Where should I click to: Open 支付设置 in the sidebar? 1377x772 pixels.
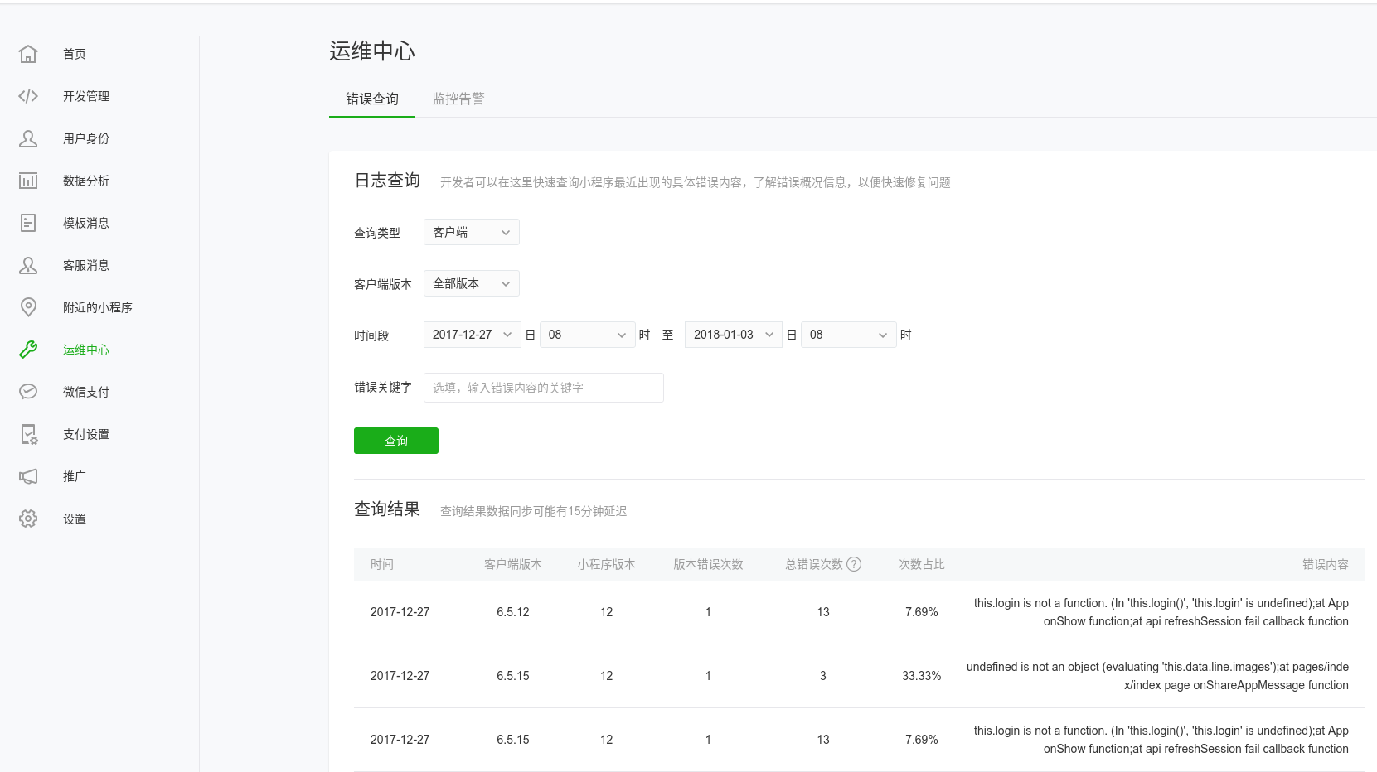click(x=86, y=434)
